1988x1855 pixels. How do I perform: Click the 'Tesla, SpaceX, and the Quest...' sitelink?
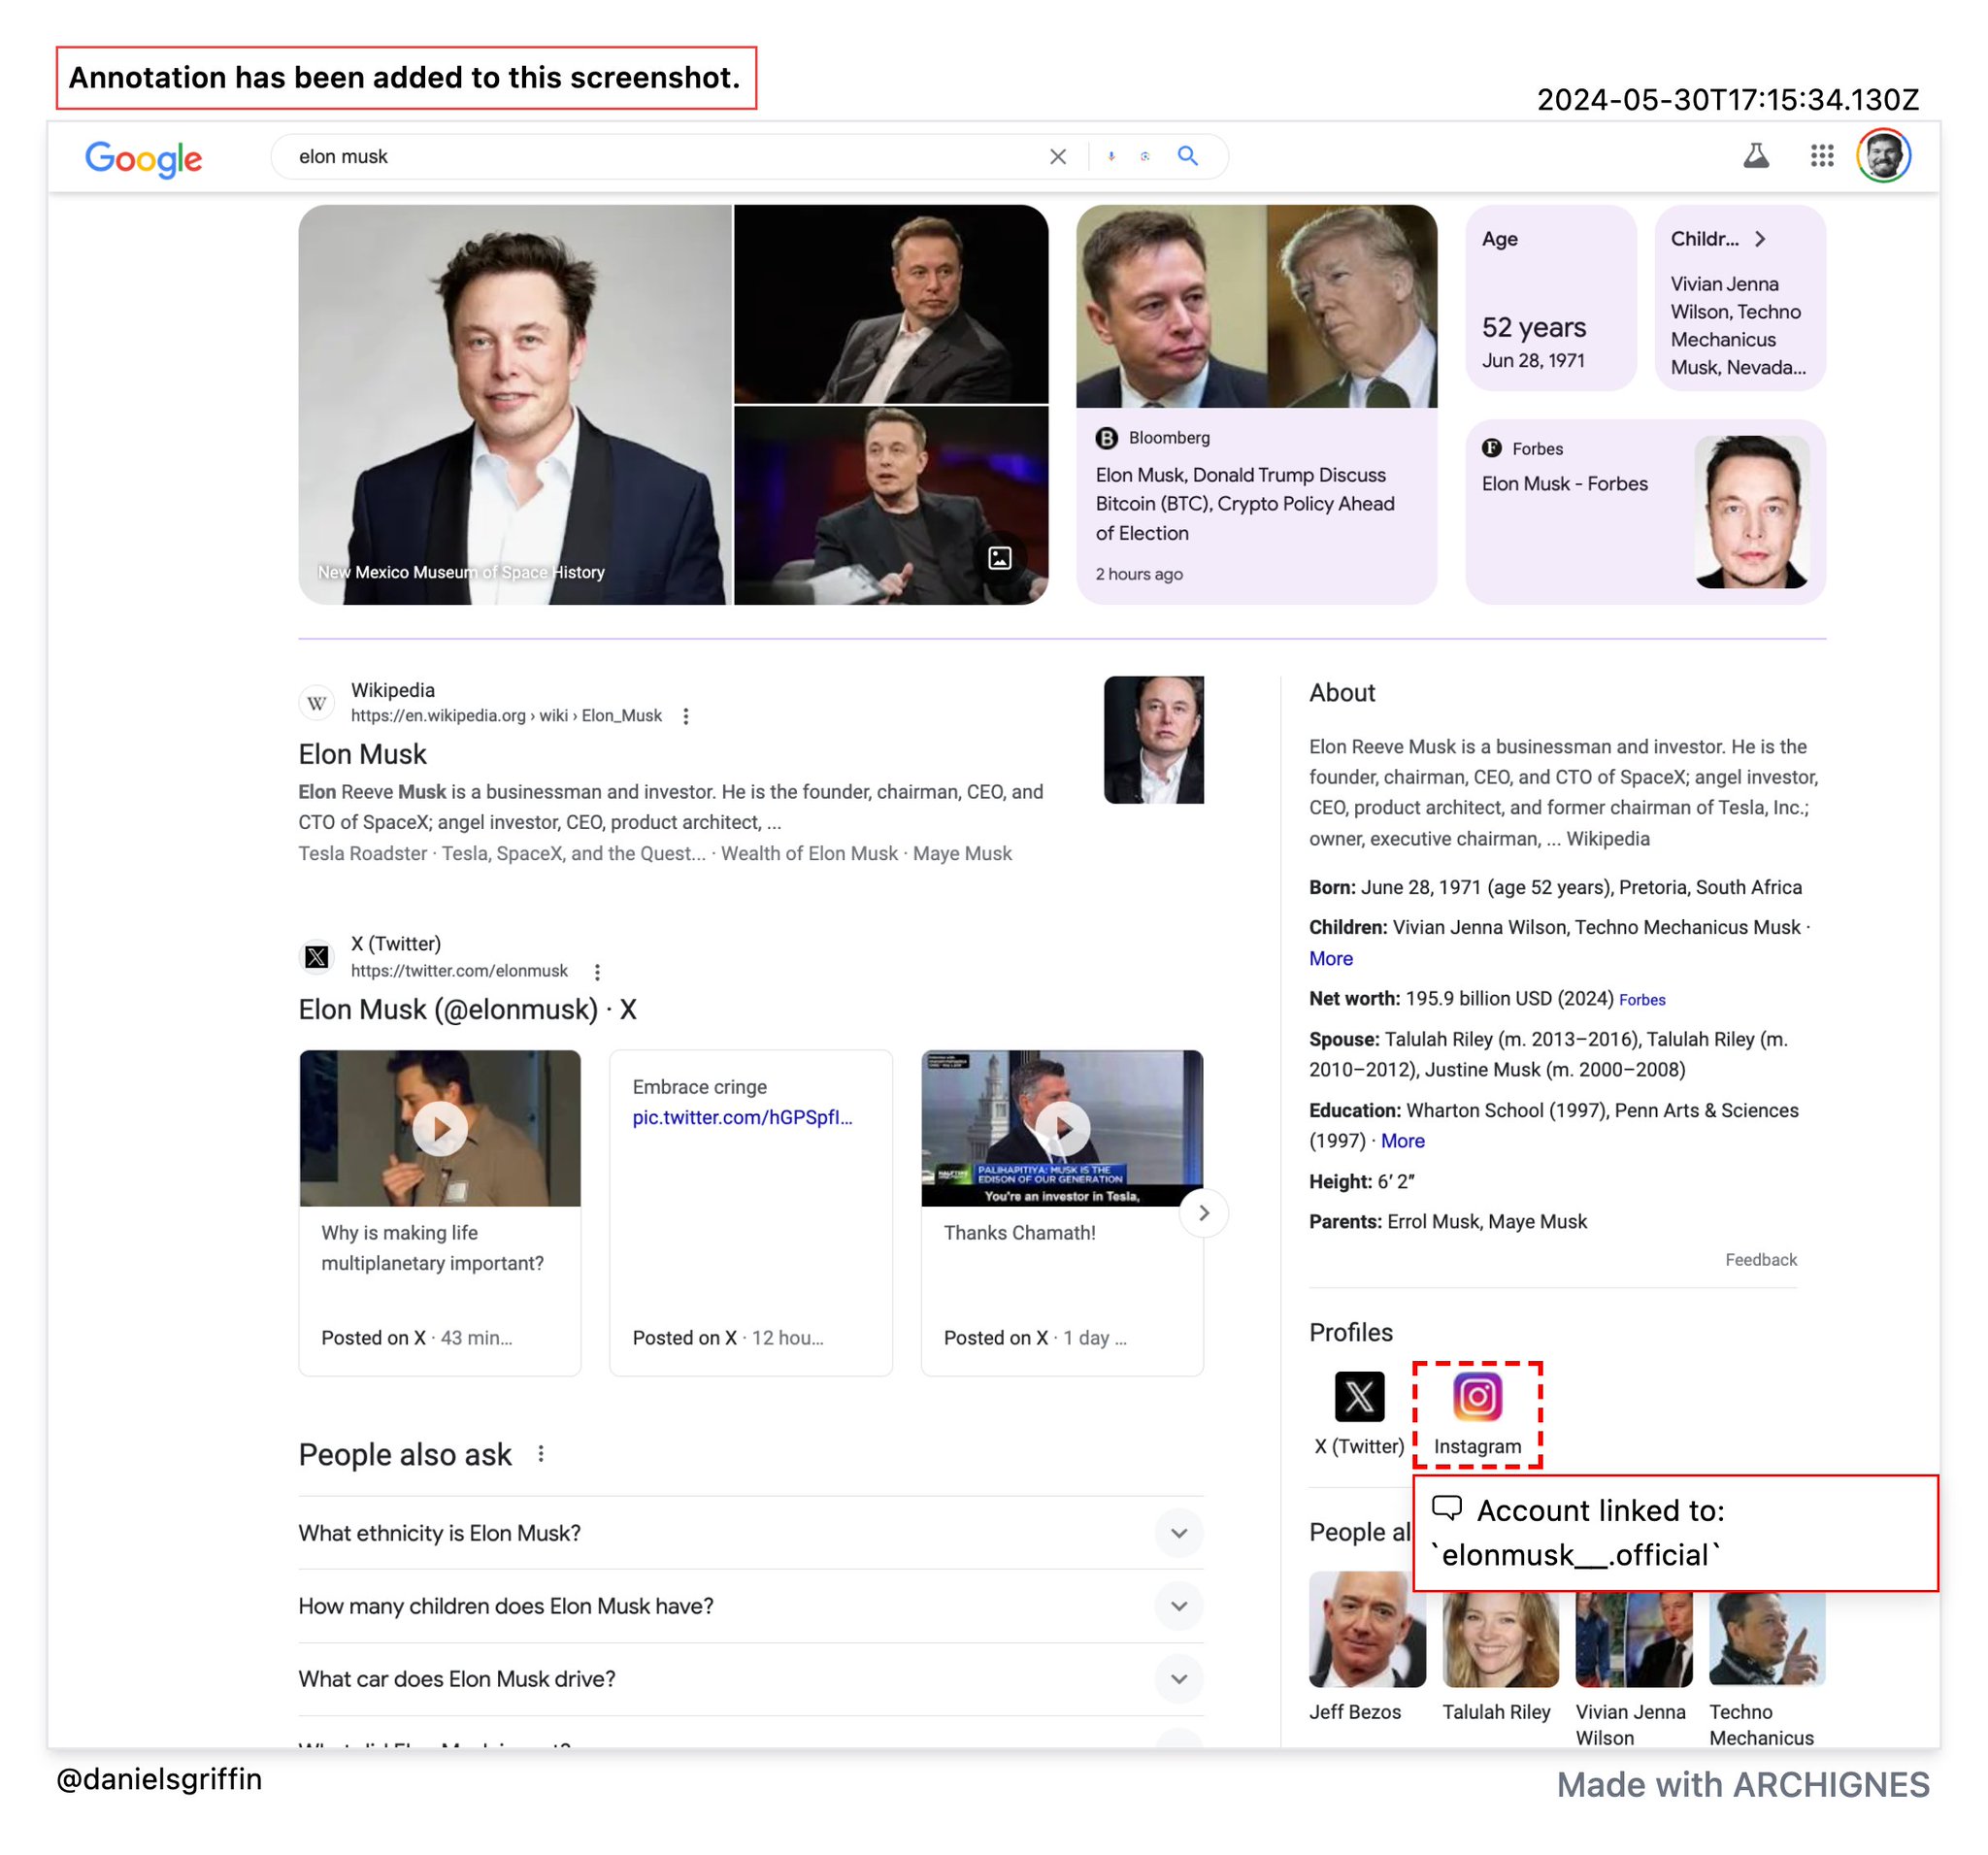click(x=573, y=853)
